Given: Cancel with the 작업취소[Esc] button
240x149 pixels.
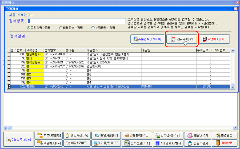Looking at the screenshot, I should point(214,39).
